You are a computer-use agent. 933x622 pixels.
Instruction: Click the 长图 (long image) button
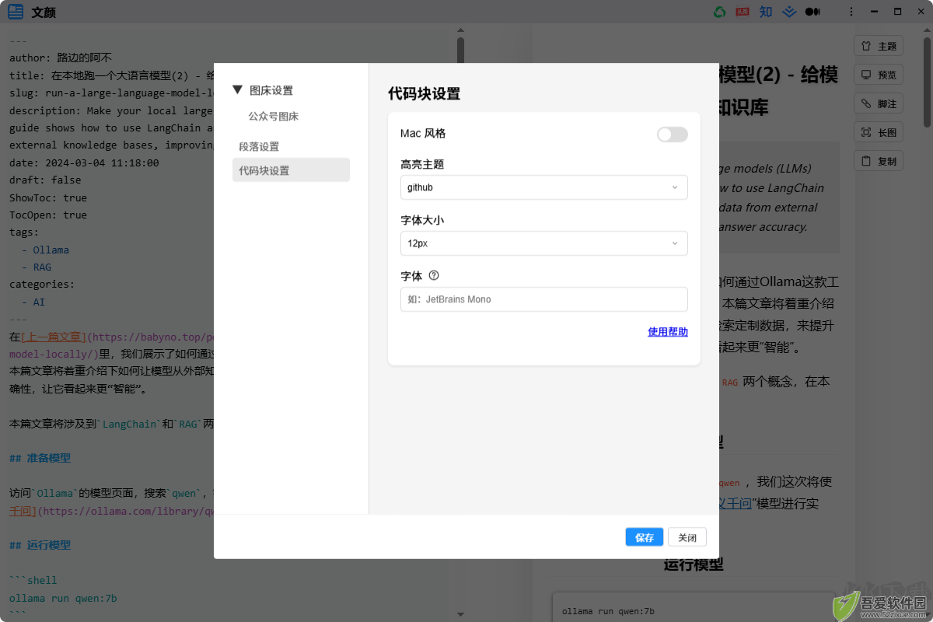879,132
